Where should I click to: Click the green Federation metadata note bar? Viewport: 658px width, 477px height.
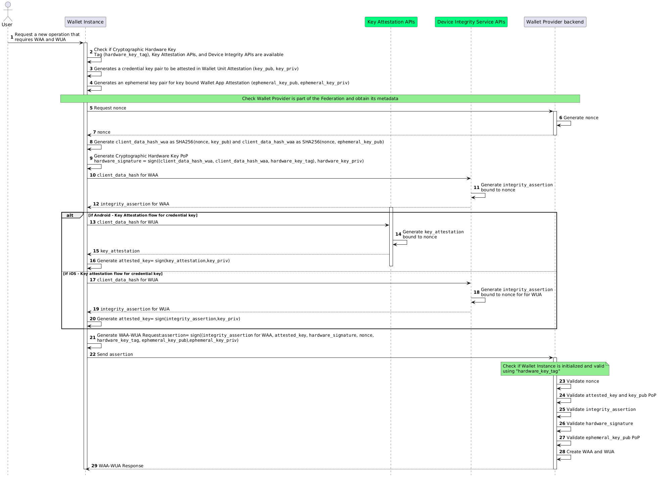320,99
